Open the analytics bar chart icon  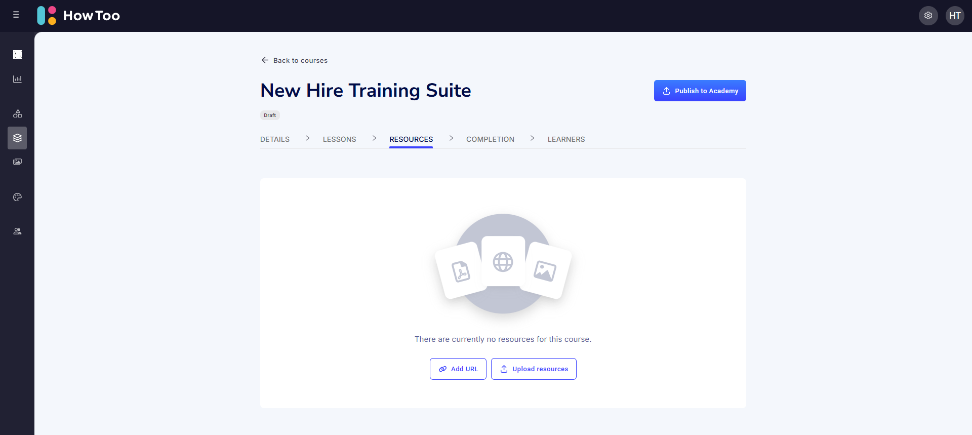(x=17, y=79)
